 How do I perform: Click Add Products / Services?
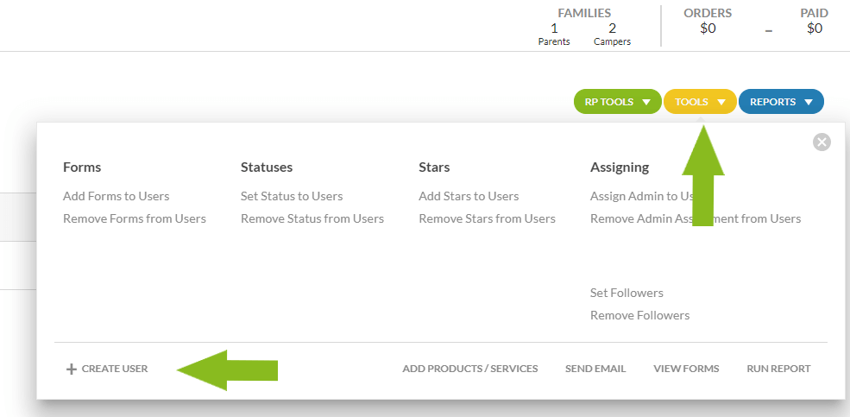[x=469, y=369]
